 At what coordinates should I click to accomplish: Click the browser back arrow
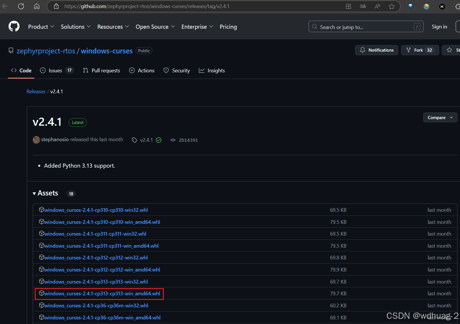(x=5, y=6)
